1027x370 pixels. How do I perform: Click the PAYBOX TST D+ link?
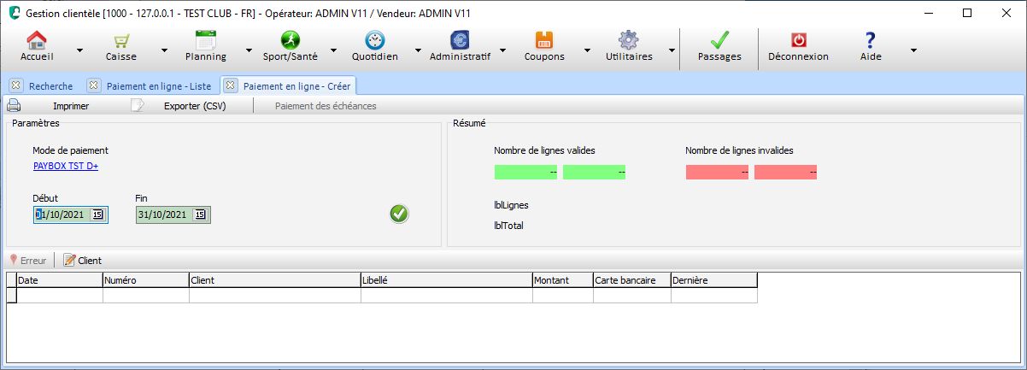coord(66,166)
